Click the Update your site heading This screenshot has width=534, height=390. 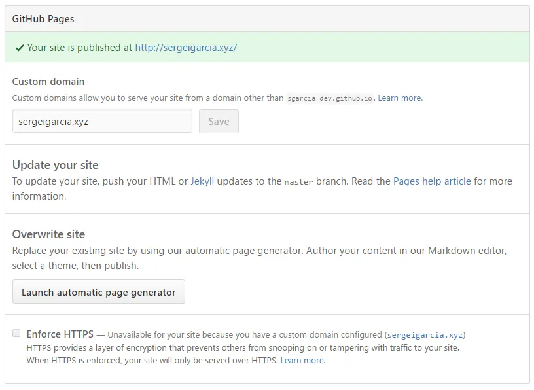(56, 165)
